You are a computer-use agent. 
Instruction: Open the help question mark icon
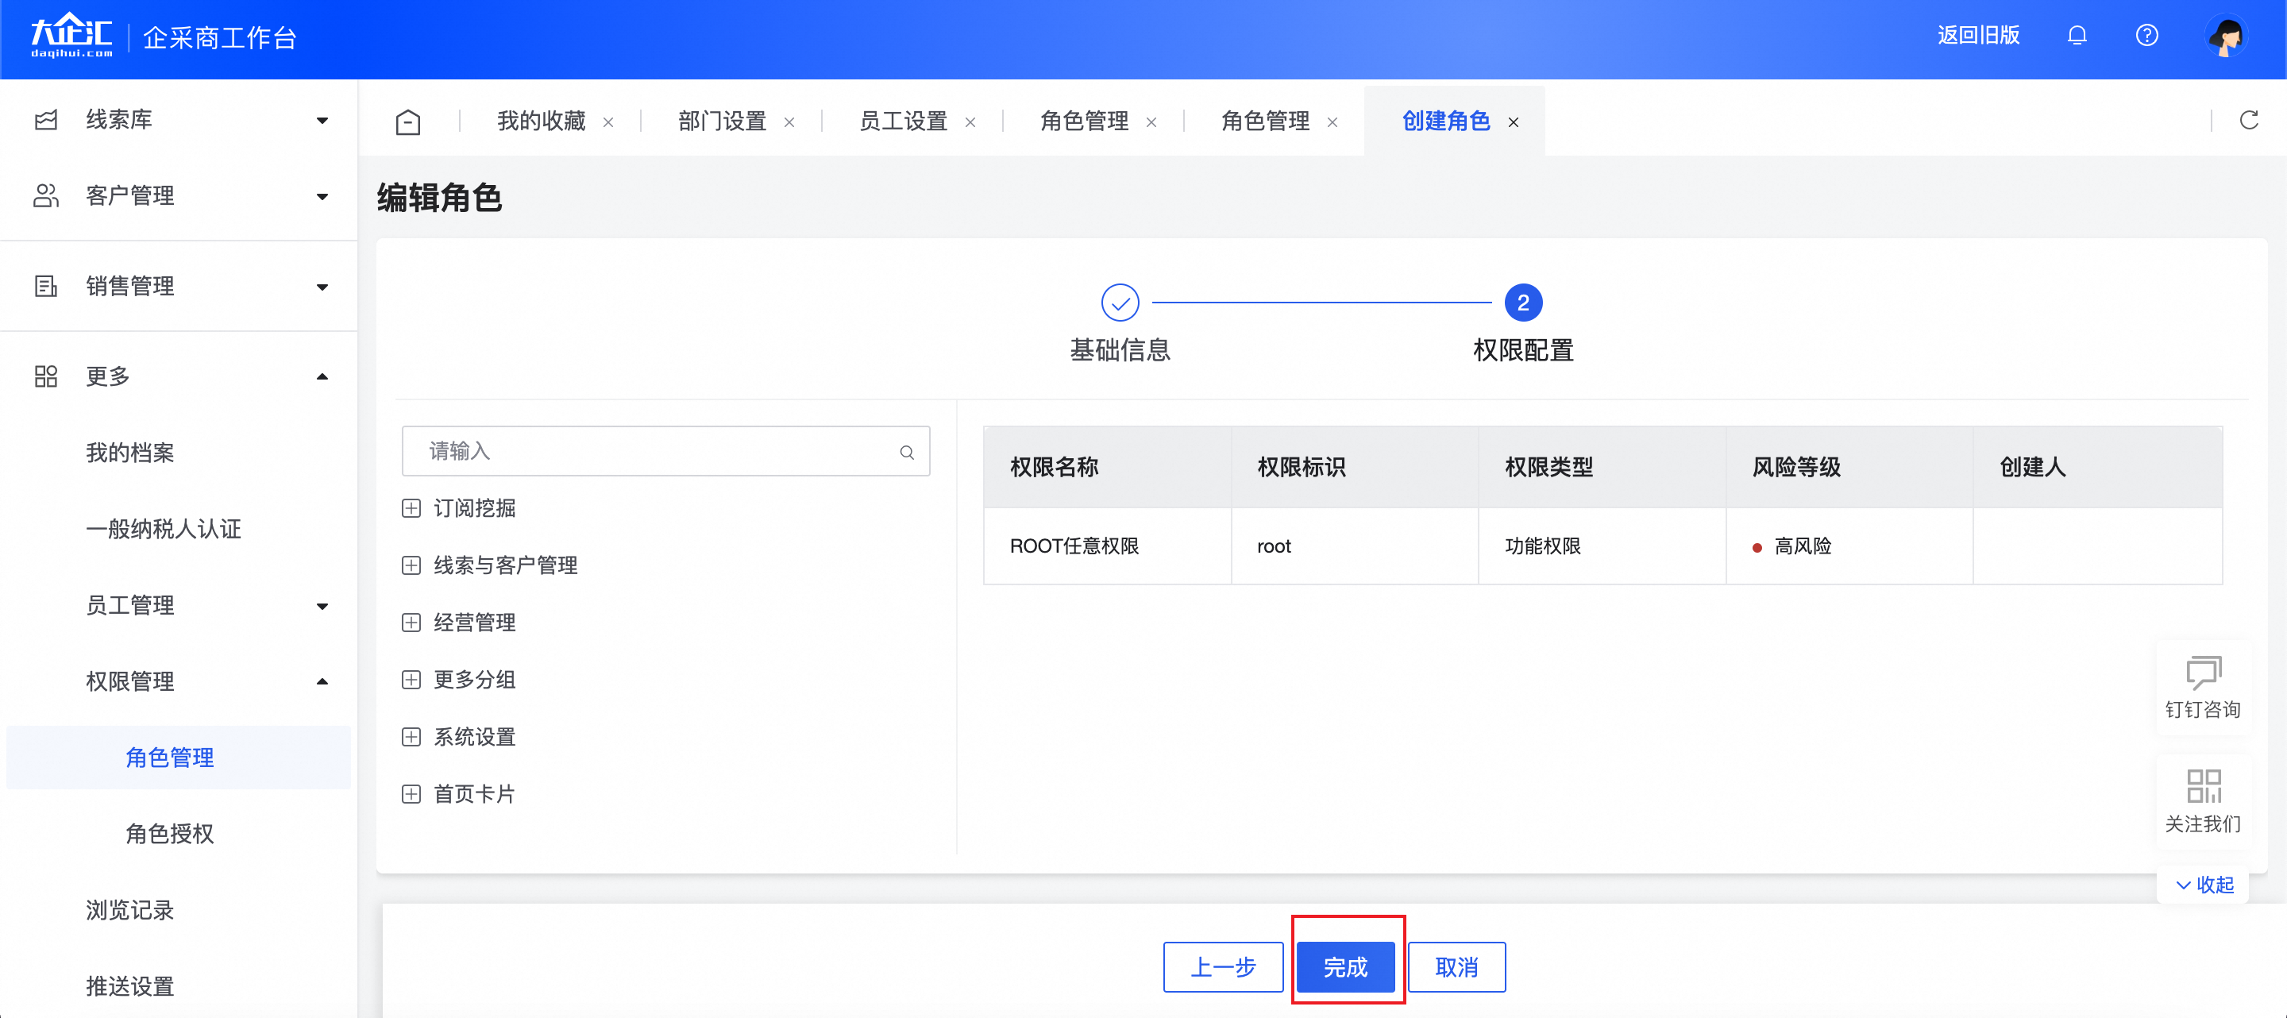(2146, 36)
